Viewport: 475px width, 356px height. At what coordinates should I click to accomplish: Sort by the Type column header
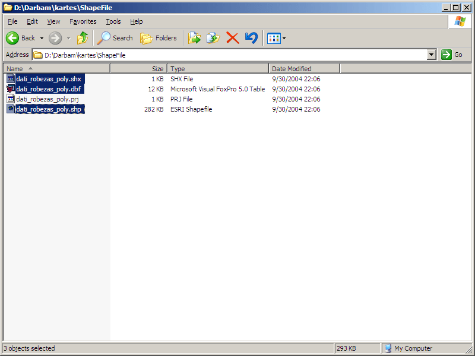click(218, 69)
